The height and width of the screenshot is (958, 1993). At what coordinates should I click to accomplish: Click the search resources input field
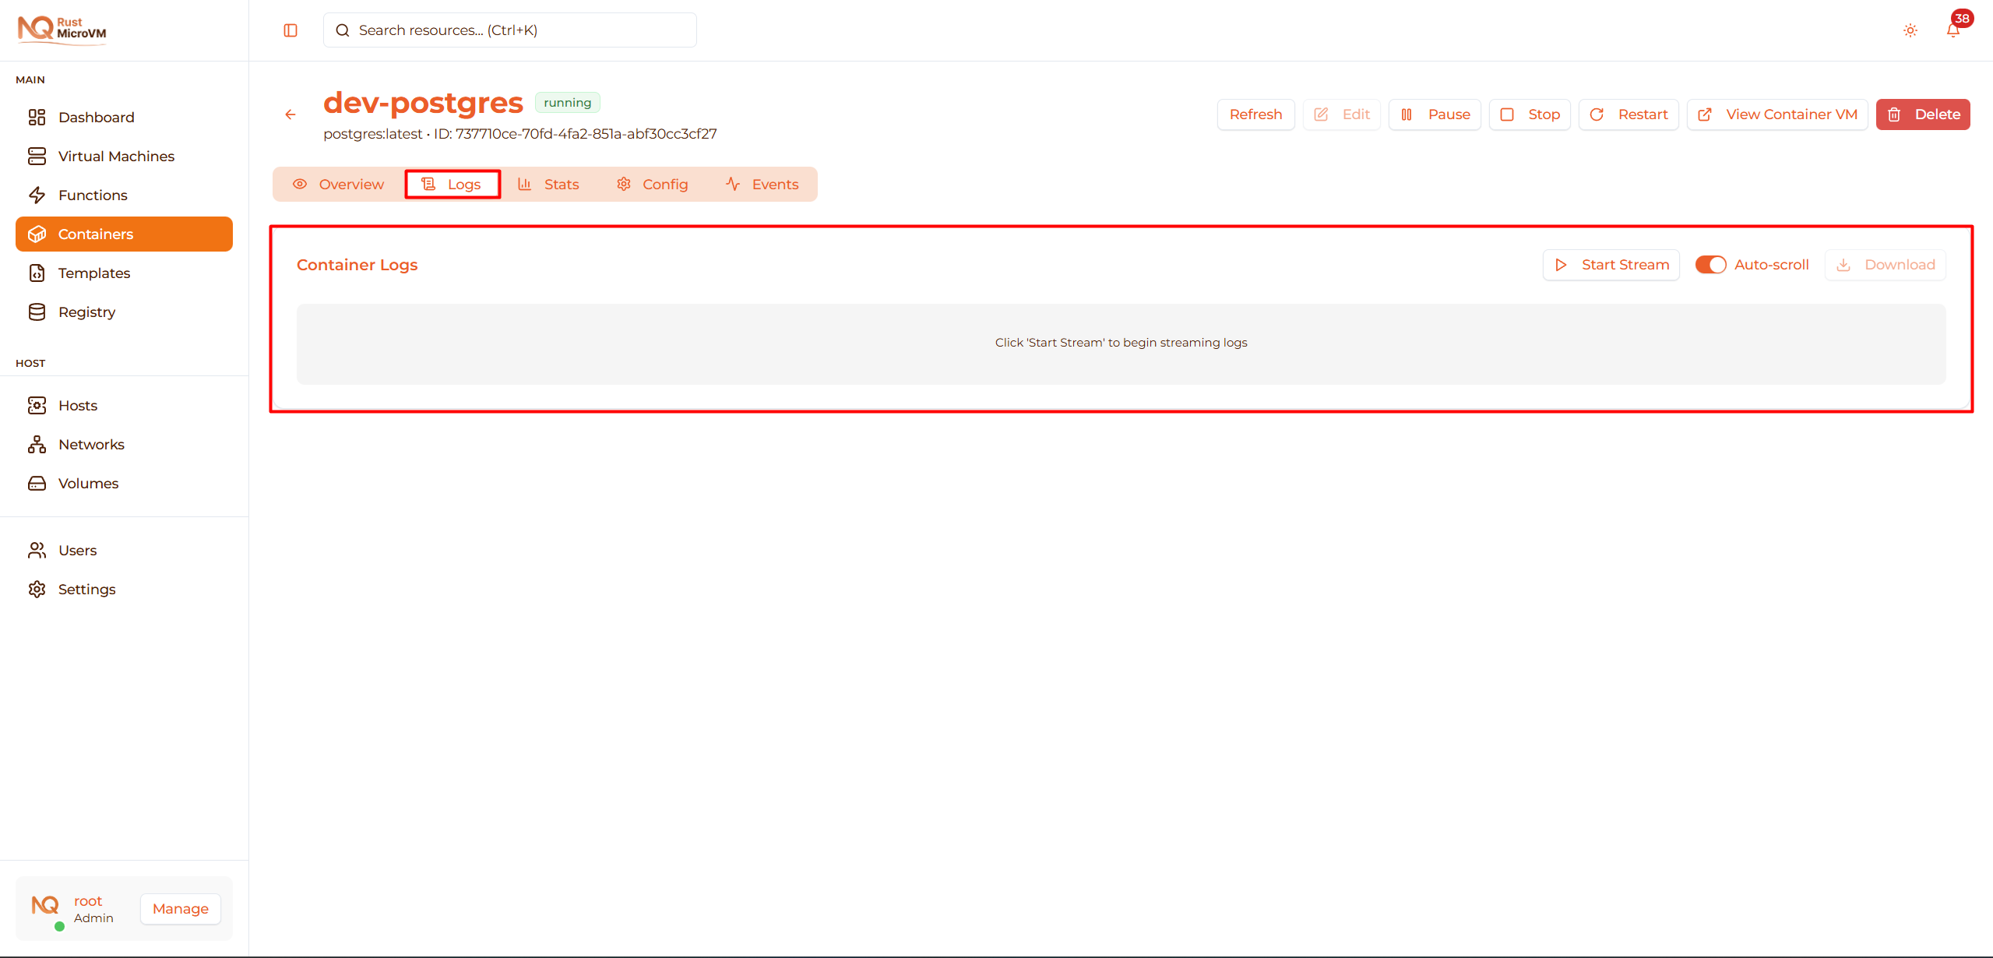coord(509,30)
